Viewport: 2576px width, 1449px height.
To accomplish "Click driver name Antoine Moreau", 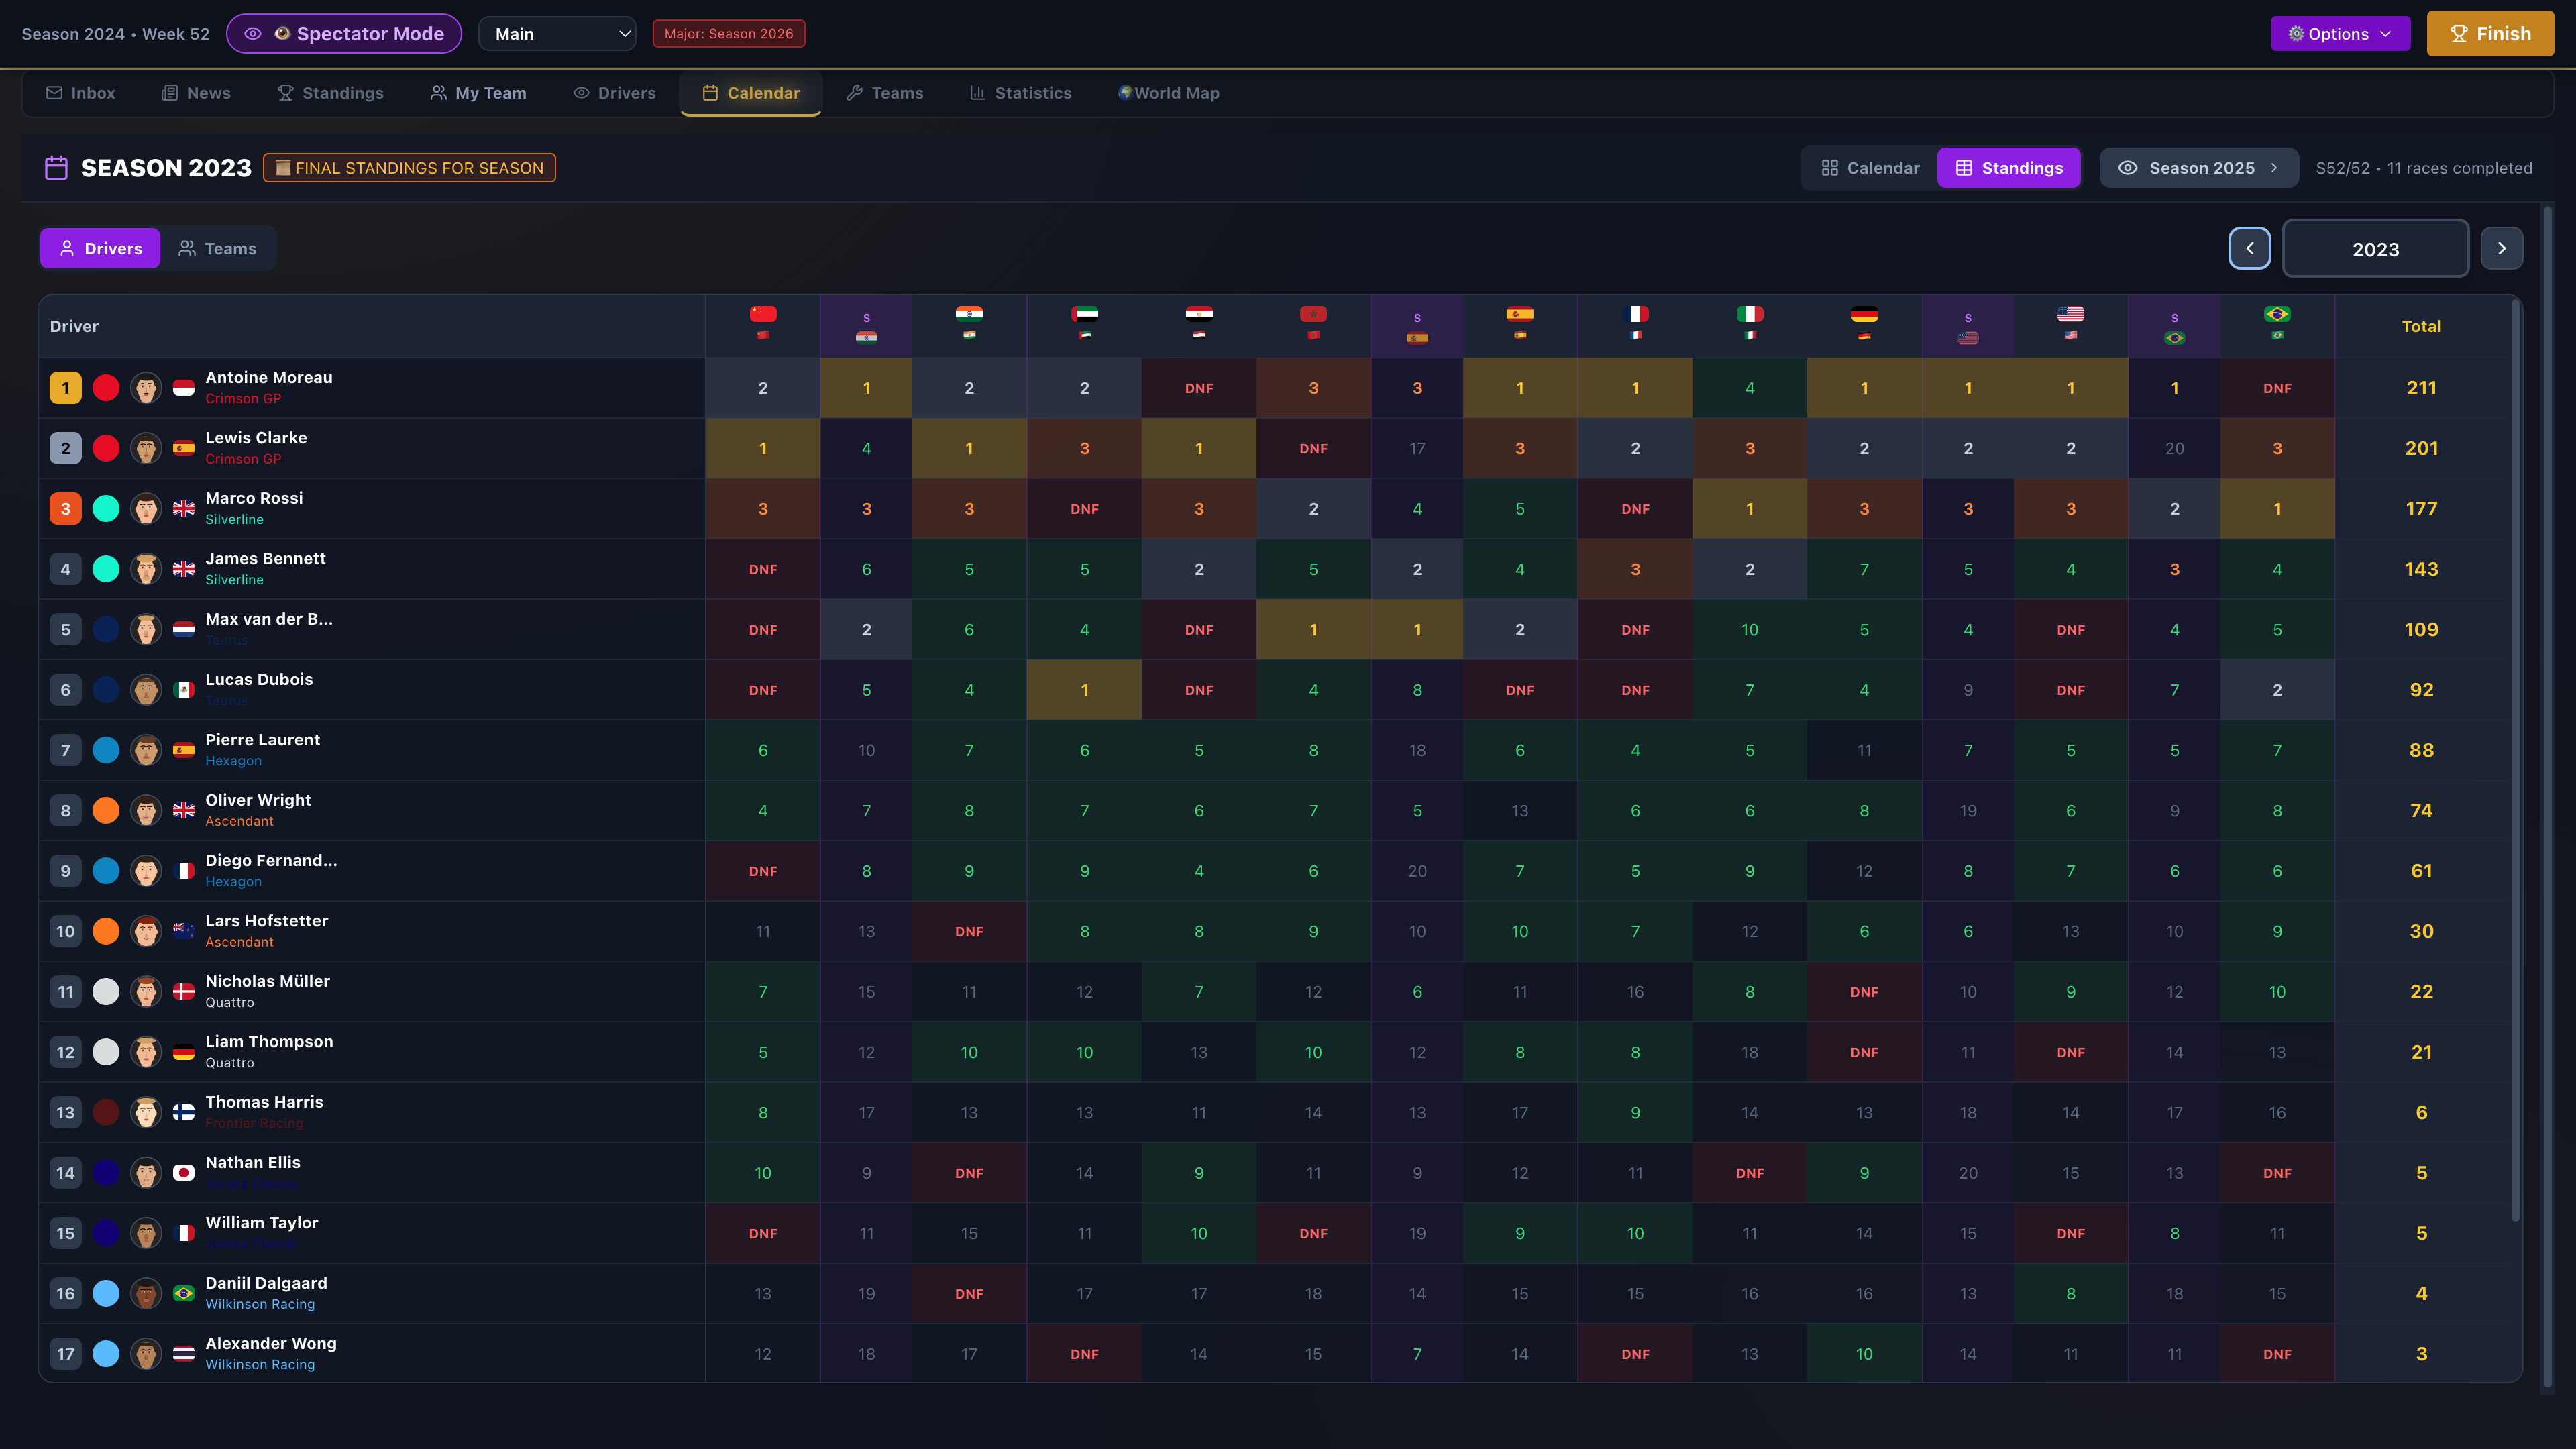I will (x=269, y=377).
